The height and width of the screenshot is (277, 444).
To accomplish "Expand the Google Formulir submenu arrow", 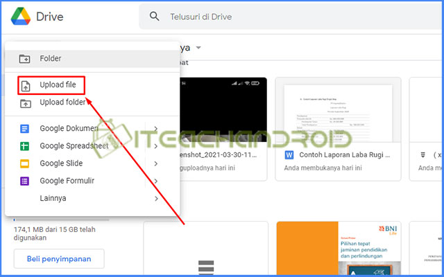I will pyautogui.click(x=156, y=181).
